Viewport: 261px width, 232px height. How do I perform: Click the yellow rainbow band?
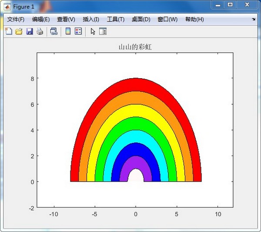(136, 110)
